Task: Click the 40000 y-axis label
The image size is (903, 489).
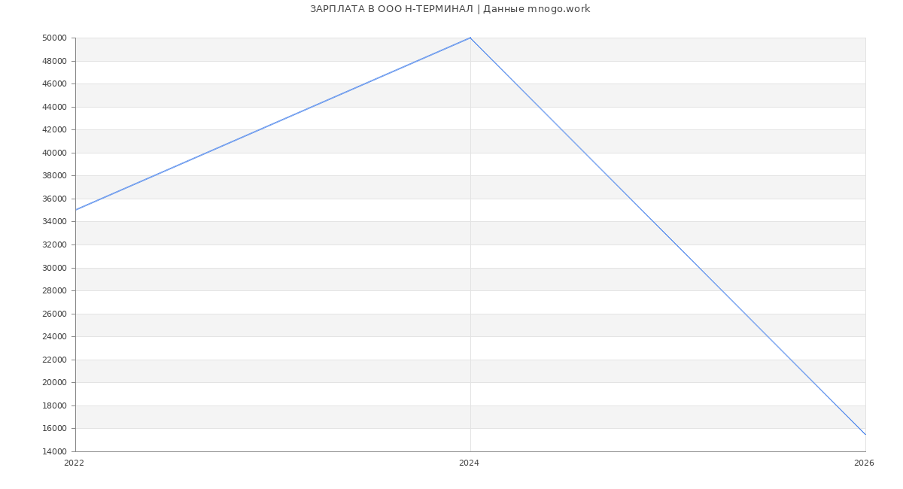Action: [x=55, y=153]
